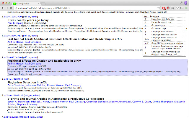Screen dimensions: 189x118
Task: Bookmark this page with the star icon
Action: pyautogui.click(x=159, y=8)
